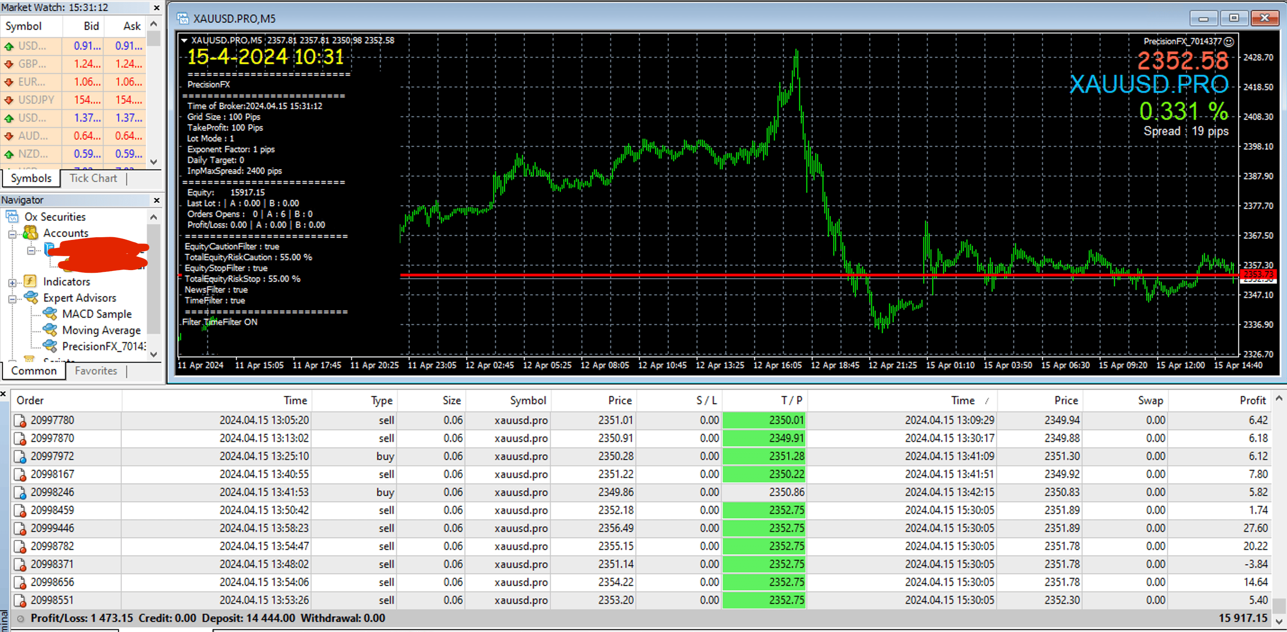Expand the Indicators tree node
This screenshot has height=632, width=1287.
pos(12,282)
